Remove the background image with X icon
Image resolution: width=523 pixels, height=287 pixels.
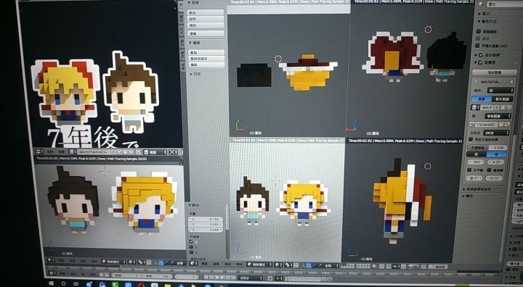[x=511, y=82]
